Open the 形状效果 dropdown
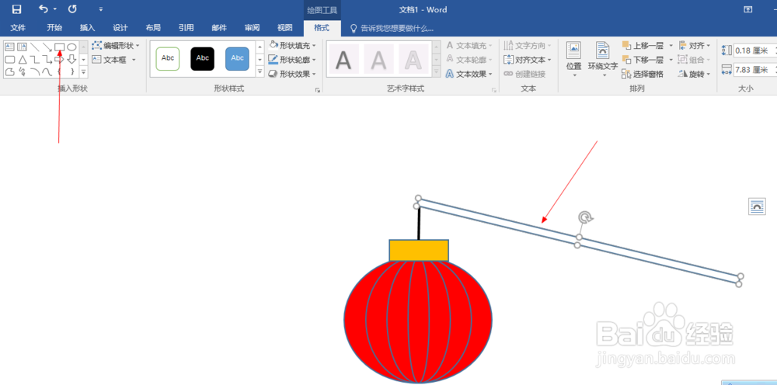The width and height of the screenshot is (777, 385). coord(292,75)
